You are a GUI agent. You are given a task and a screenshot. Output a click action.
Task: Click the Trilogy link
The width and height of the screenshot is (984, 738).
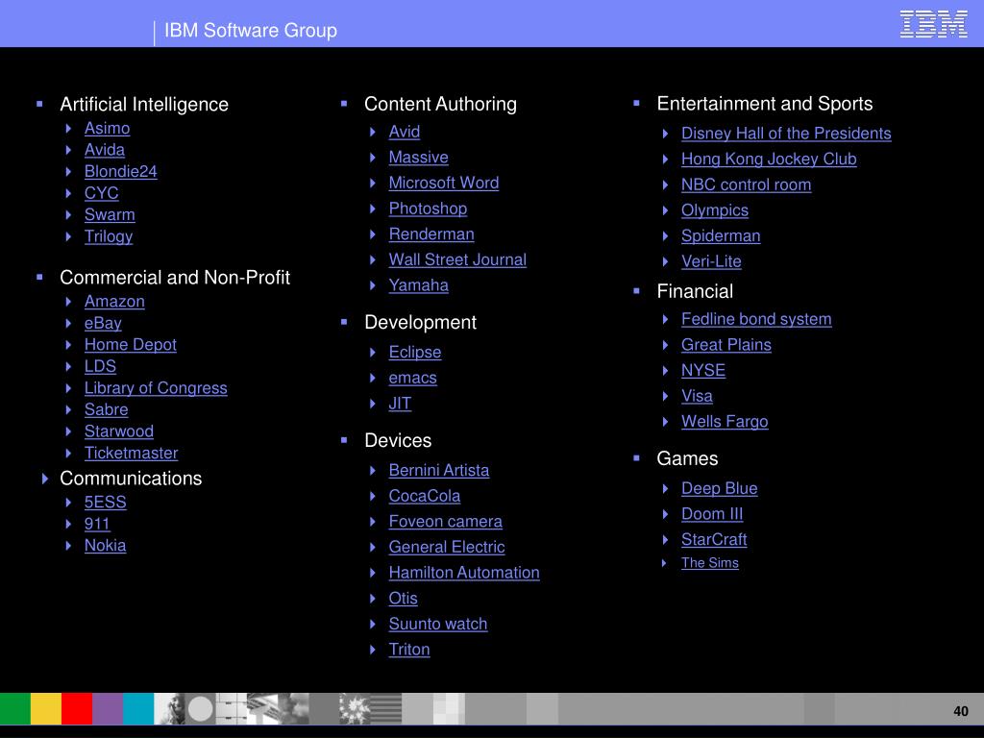pos(109,236)
